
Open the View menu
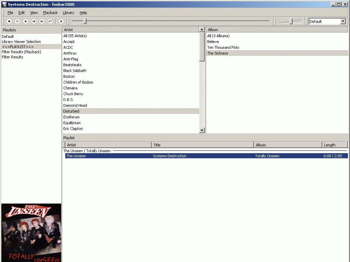[34, 13]
